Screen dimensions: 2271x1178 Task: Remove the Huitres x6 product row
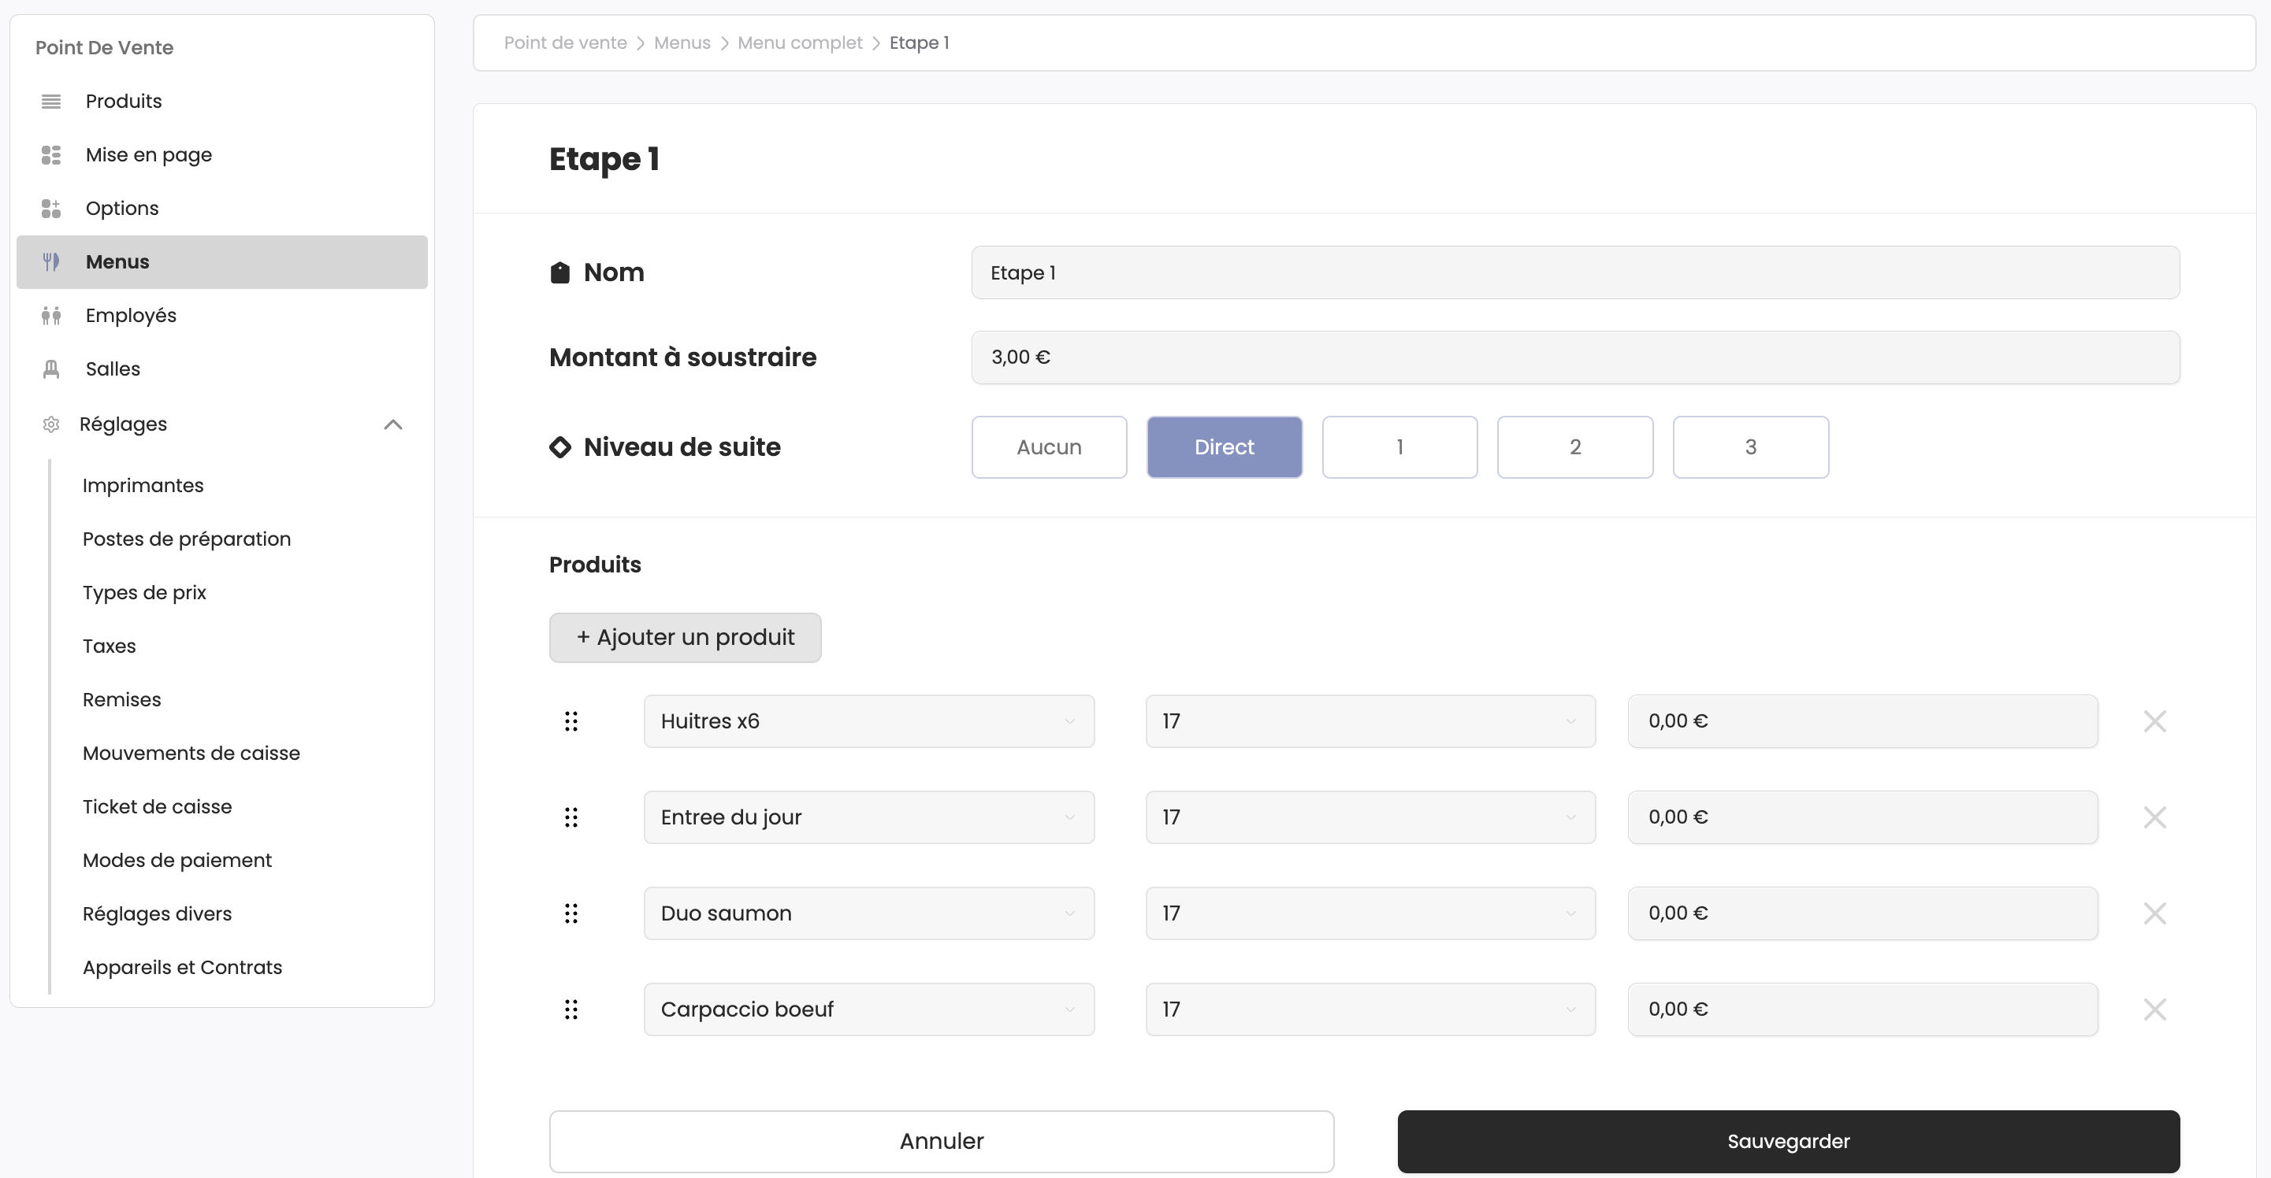2154,721
